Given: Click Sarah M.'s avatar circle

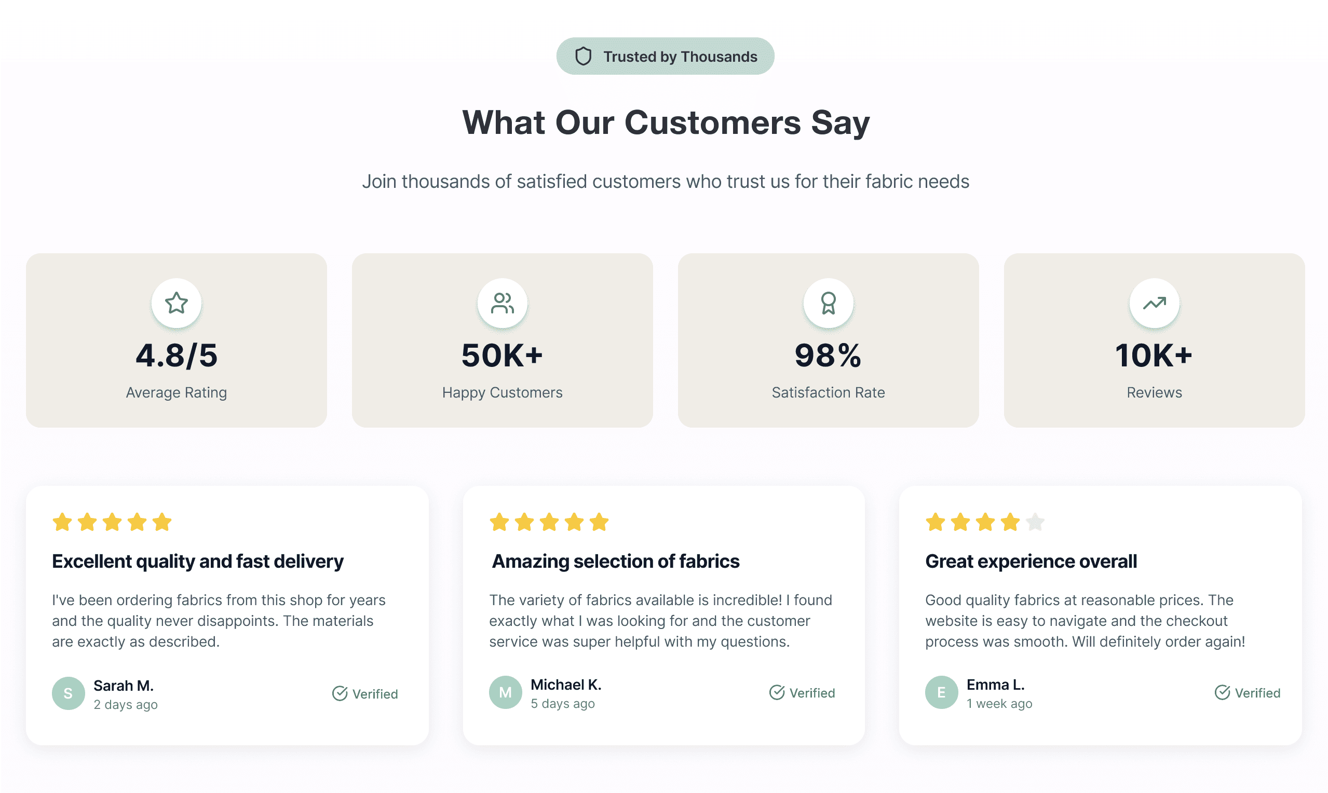Looking at the screenshot, I should point(68,692).
